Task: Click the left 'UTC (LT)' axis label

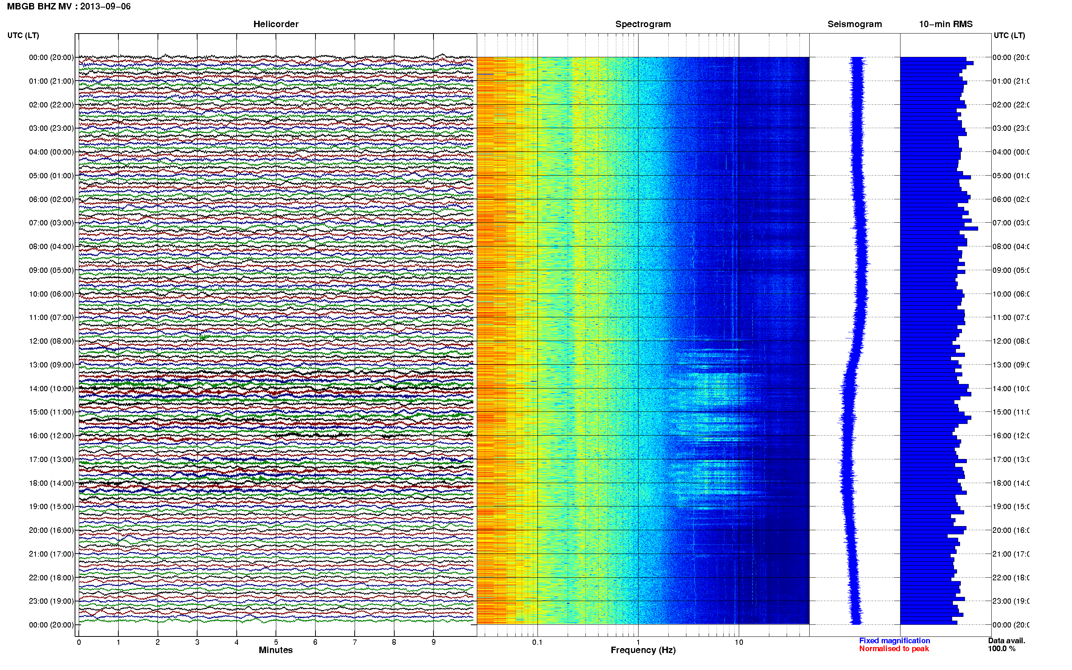Action: click(23, 35)
